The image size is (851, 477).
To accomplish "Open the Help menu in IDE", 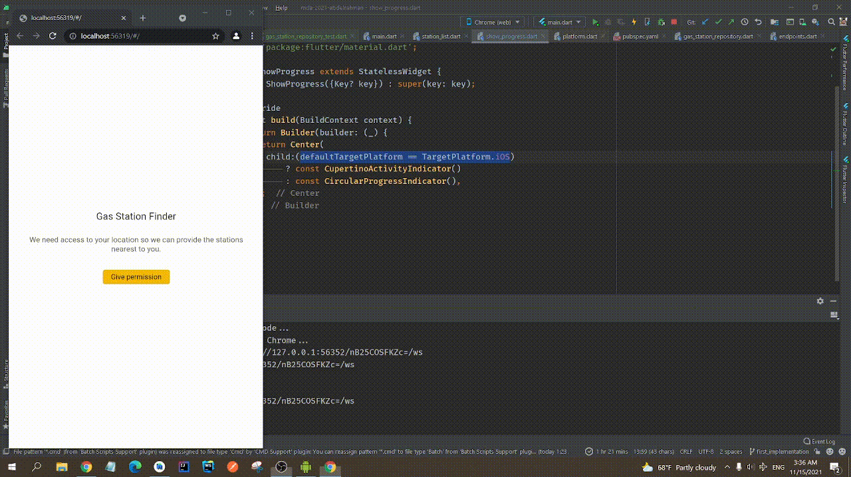I will [281, 8].
